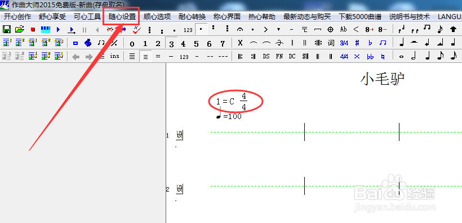
Task: Click the 词 lyrics icon
Action: (x=331, y=43)
